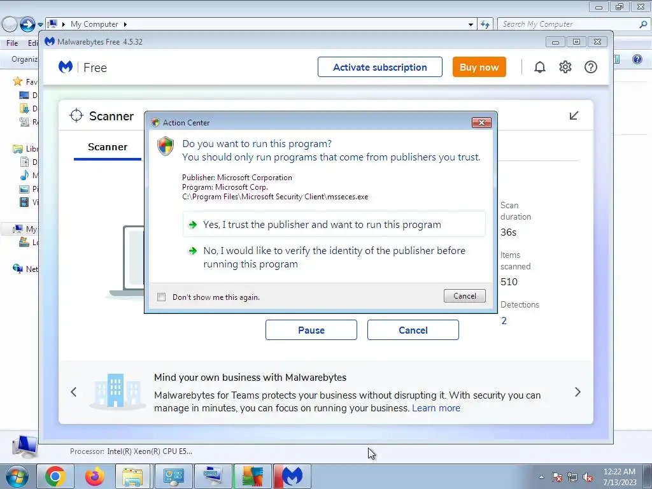
Task: Click the taskbar clock and date
Action: tap(620, 477)
